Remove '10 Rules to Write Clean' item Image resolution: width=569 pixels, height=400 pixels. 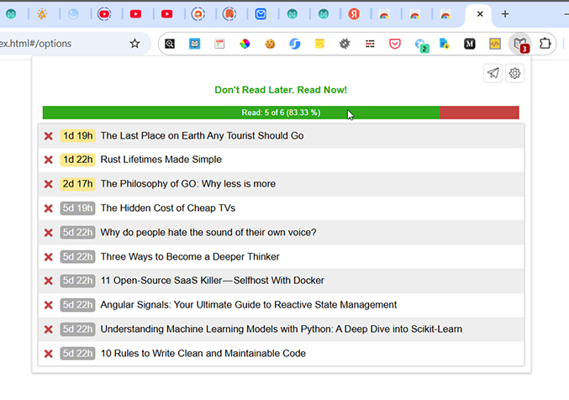49,354
